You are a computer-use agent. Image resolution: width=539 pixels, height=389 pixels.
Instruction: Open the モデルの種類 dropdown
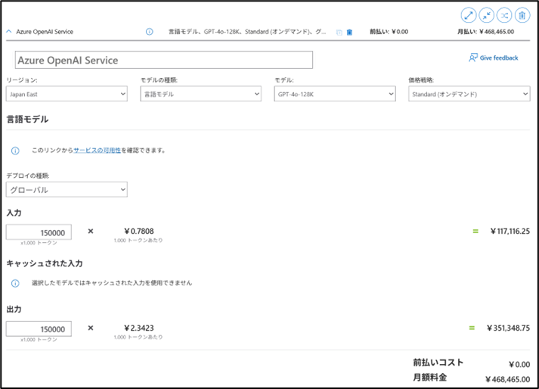click(200, 94)
